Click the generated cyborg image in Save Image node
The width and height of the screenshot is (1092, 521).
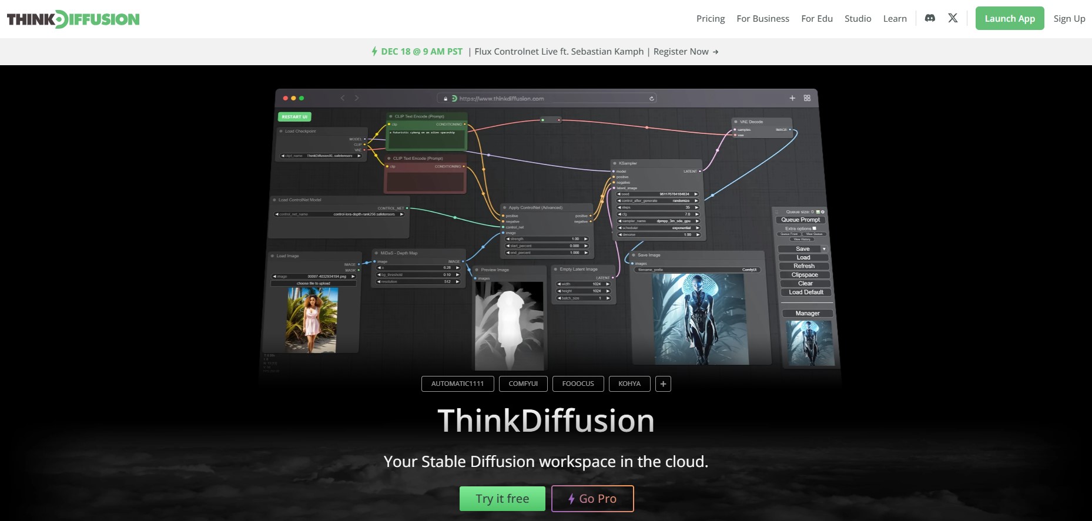(x=699, y=319)
